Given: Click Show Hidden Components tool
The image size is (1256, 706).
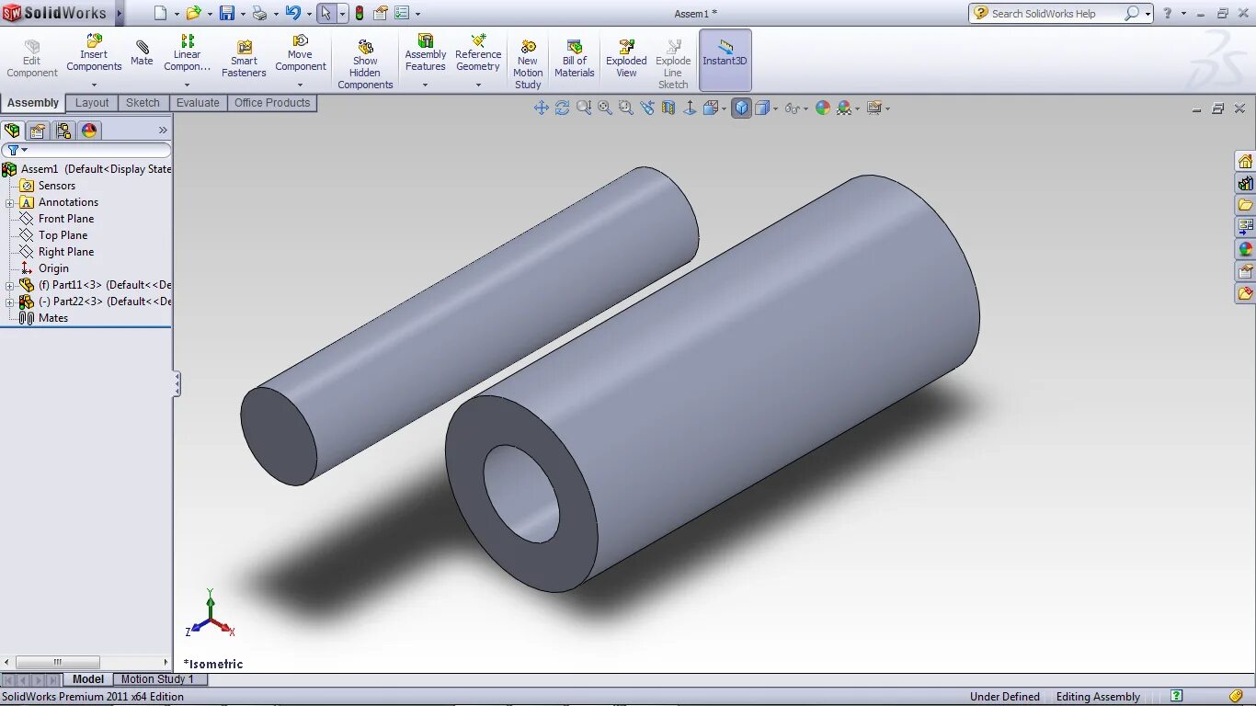Looking at the screenshot, I should coord(365,65).
